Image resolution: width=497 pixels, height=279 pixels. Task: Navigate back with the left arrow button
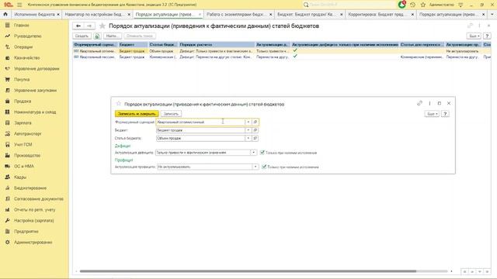[78, 26]
